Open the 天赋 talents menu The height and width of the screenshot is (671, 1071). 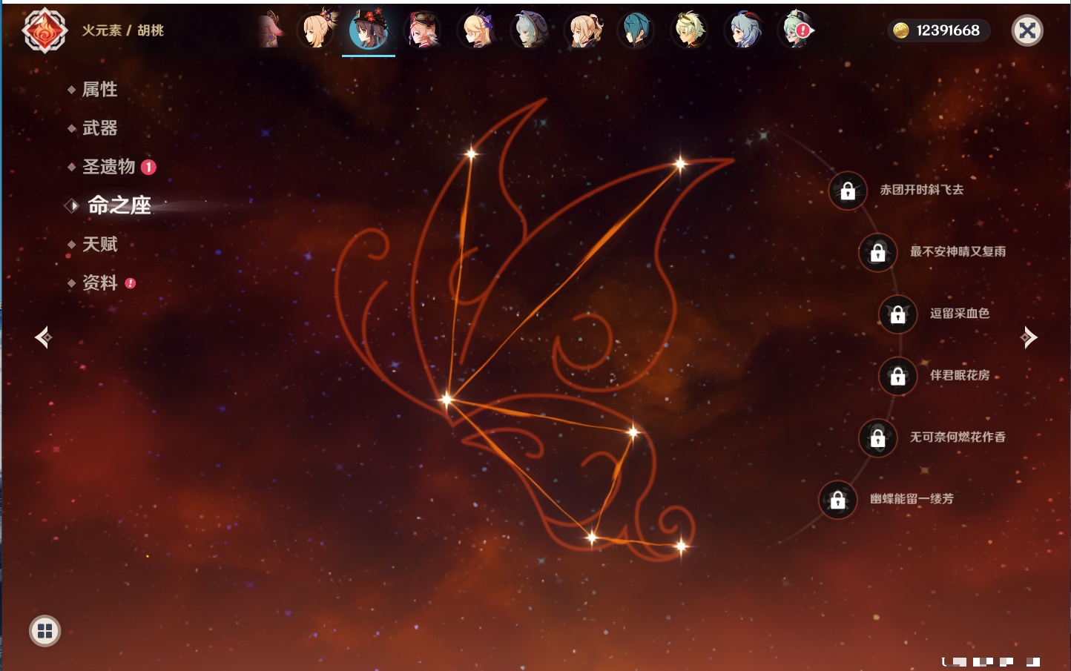click(99, 244)
